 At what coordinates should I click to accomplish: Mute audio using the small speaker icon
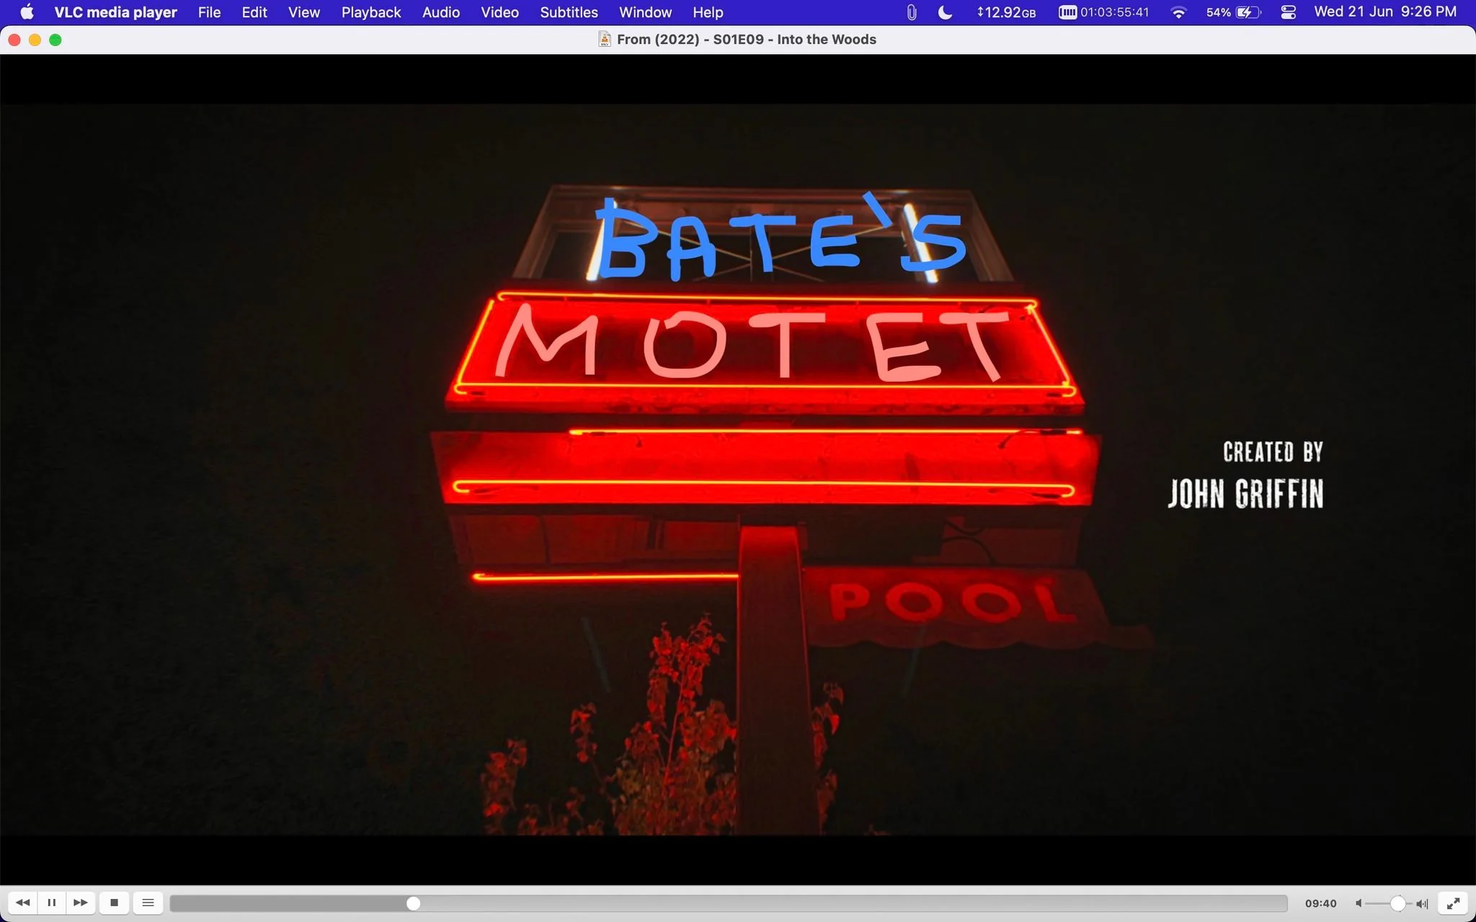pyautogui.click(x=1359, y=903)
